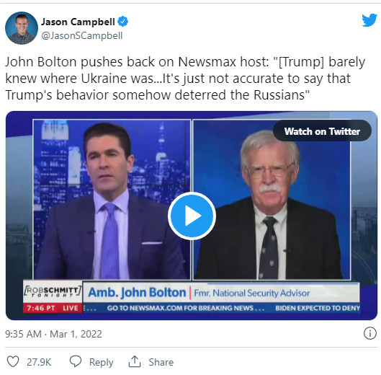
Task: Click the Rob Schmitt Tonight logo in video
Action: click(x=53, y=291)
